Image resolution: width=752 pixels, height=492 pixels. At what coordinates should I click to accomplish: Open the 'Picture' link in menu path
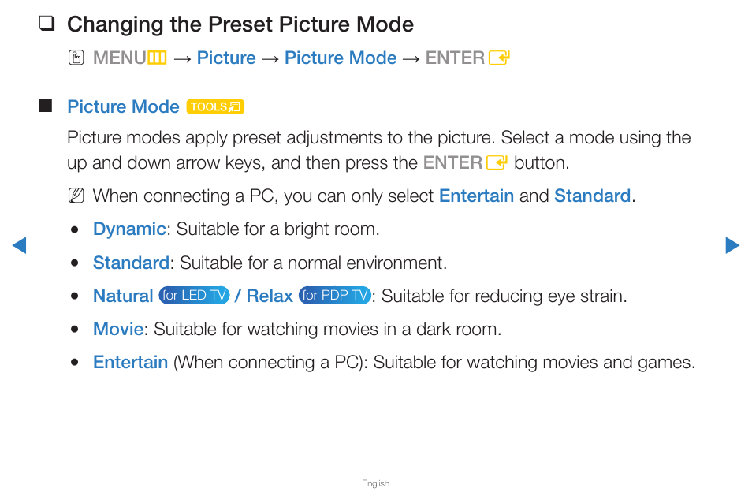click(x=226, y=58)
